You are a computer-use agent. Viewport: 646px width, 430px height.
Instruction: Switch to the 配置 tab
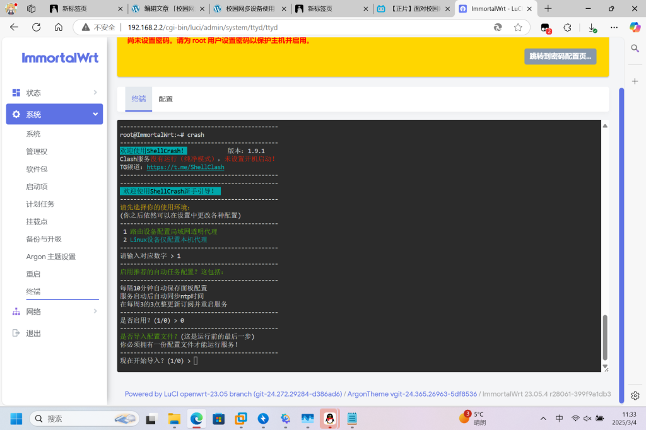pos(165,99)
